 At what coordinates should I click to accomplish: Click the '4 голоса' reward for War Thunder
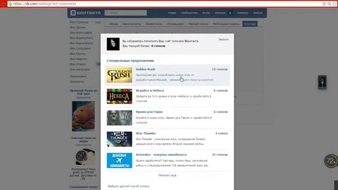click(221, 134)
